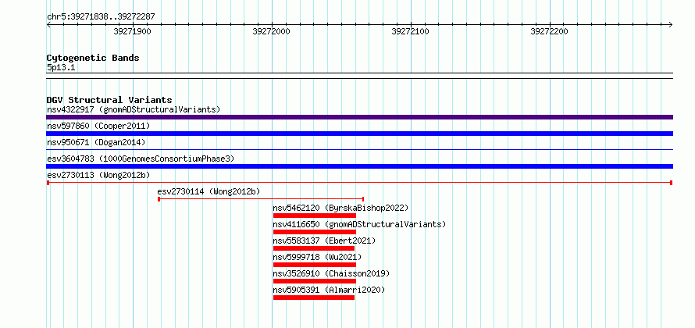
Task: Select the dark purple nsv4322917 variant bar
Action: [x=359, y=117]
